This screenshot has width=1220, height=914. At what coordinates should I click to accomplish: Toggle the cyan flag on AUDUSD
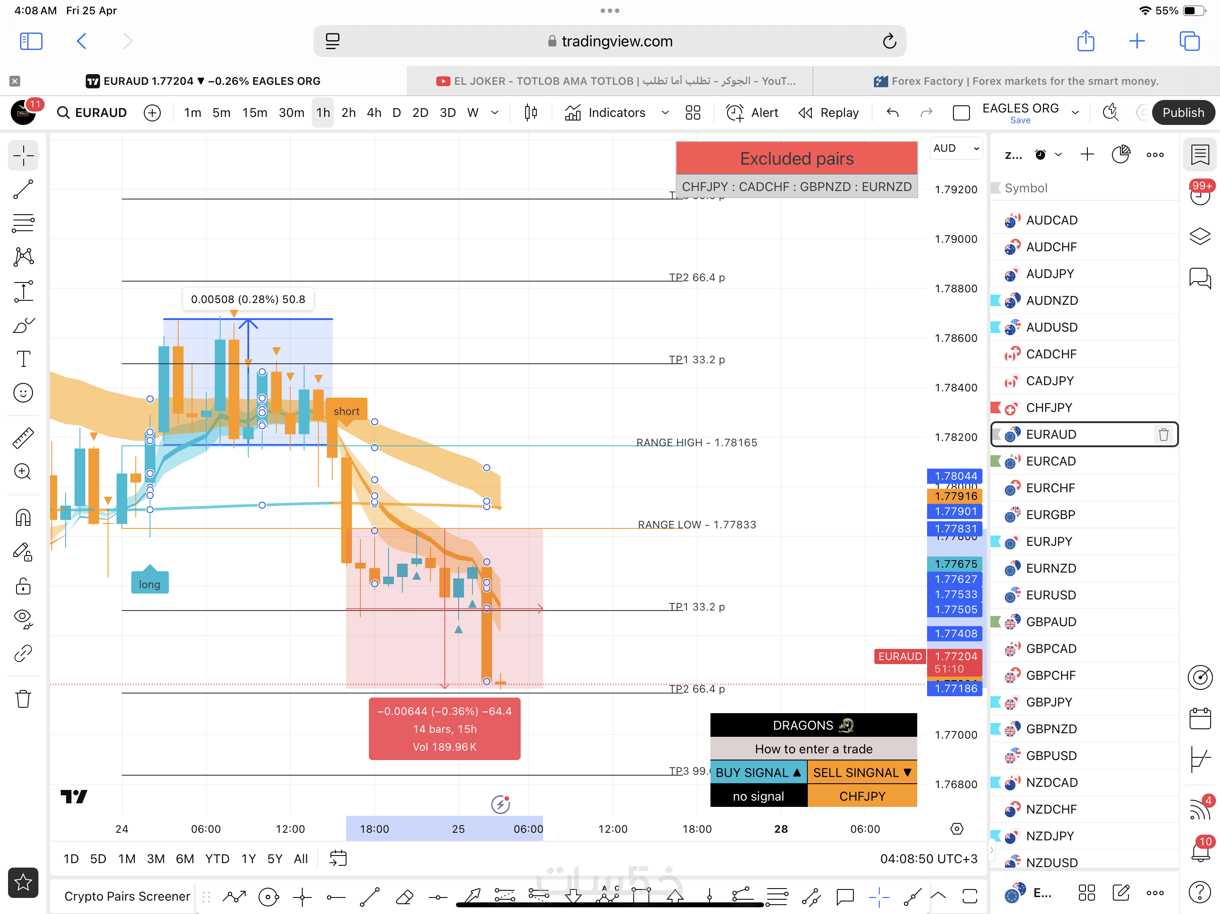click(x=996, y=327)
